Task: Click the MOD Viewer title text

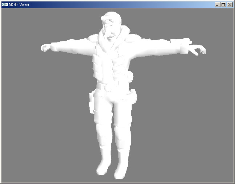Action: pos(19,5)
